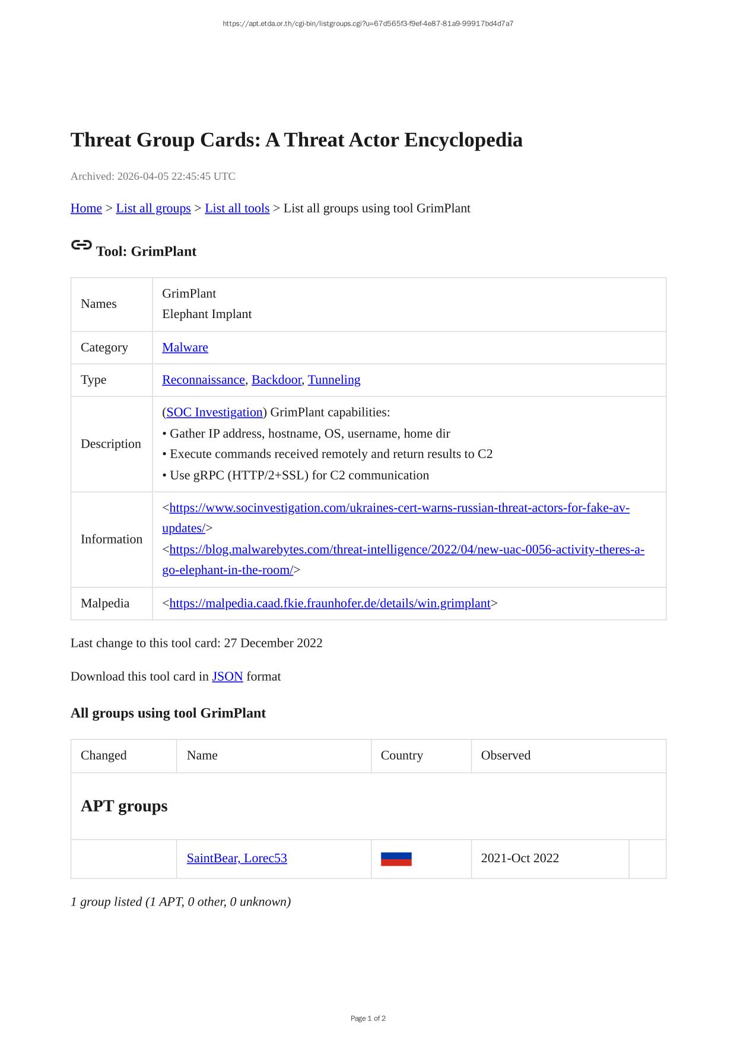Click the APT groups section heading
Viewport: 737px width, 1042px height.
point(124,806)
